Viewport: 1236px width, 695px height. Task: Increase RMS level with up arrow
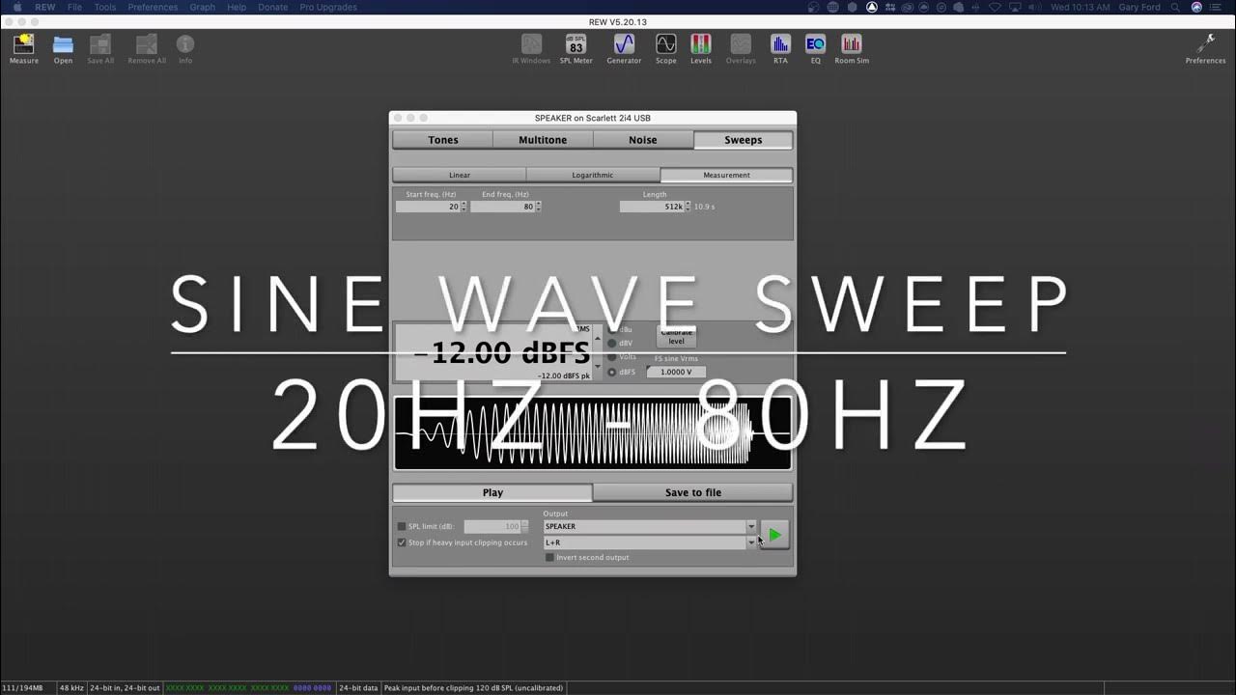point(597,338)
